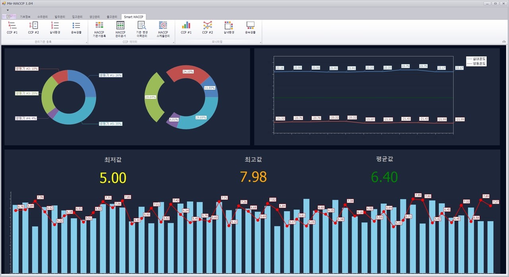Switch to the 수주관리 tab
Image resolution: width=509 pixels, height=277 pixels.
(43, 17)
